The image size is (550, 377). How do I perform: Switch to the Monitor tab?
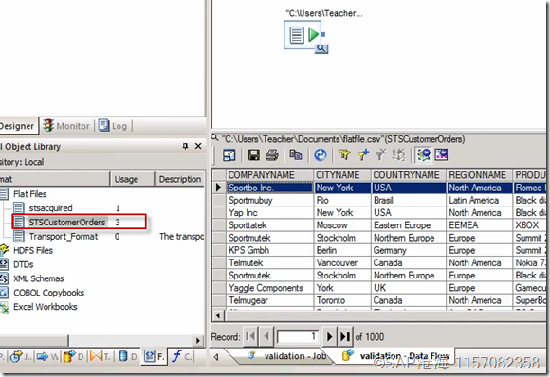[66, 126]
